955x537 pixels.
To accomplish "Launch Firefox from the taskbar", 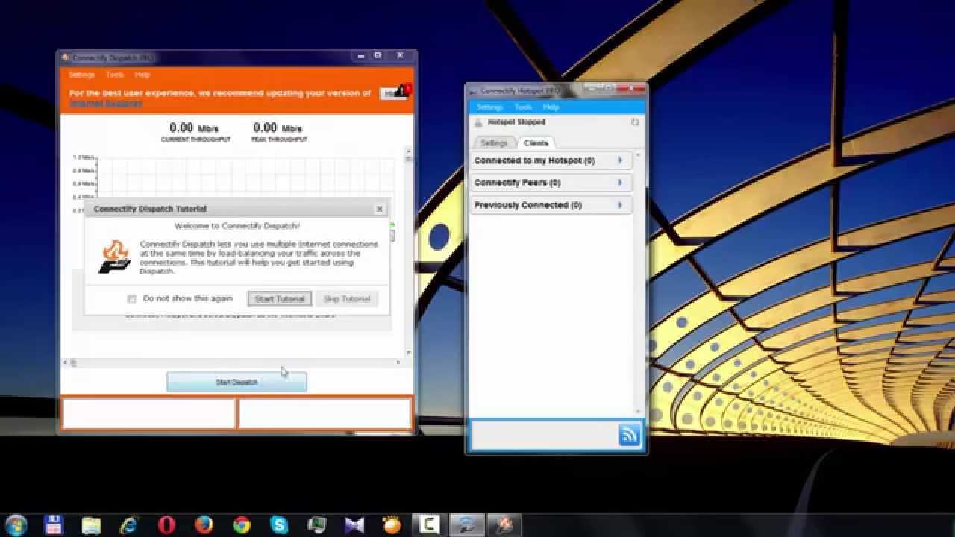I will 204,525.
